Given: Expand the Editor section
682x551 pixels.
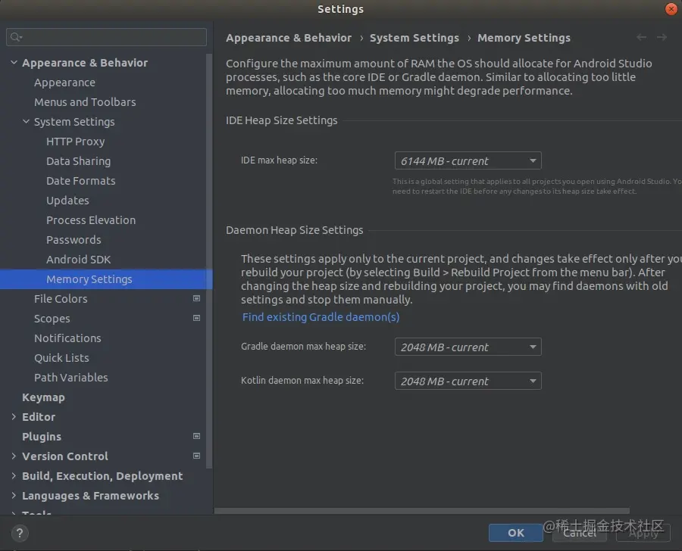Looking at the screenshot, I should coord(14,417).
